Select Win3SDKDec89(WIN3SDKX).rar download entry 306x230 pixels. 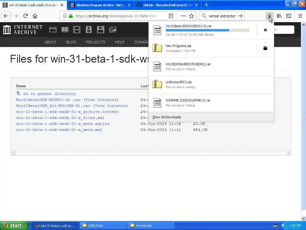coord(211,66)
